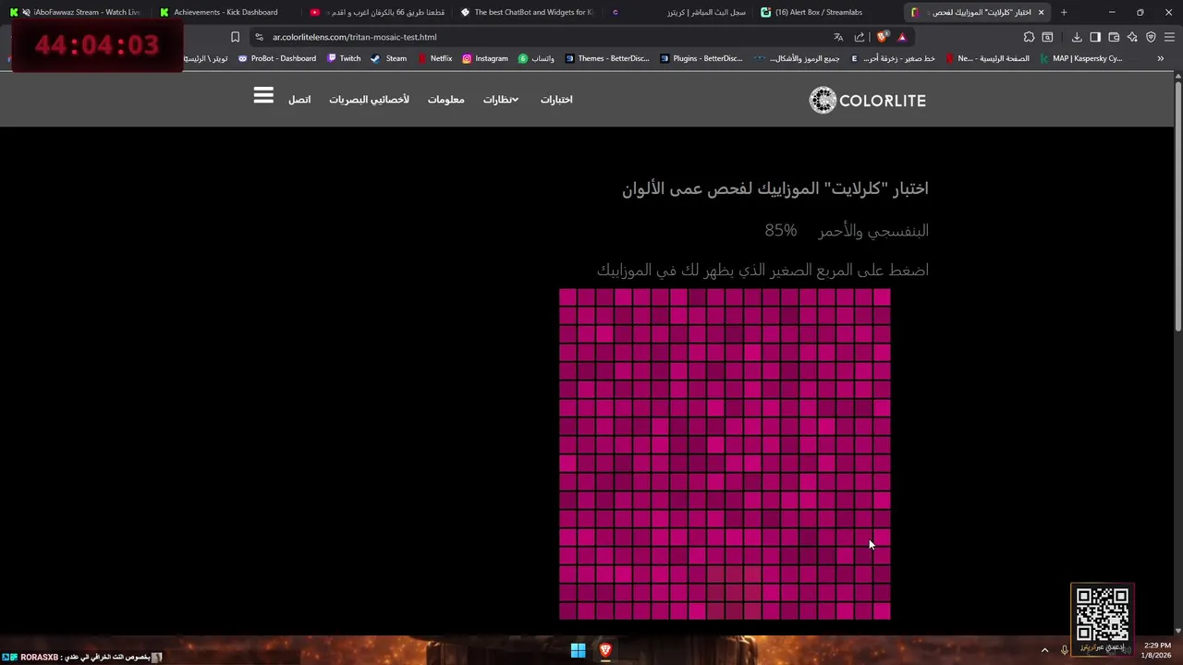This screenshot has height=665, width=1183.
Task: Open the Netflix bookmark
Action: pos(434,58)
